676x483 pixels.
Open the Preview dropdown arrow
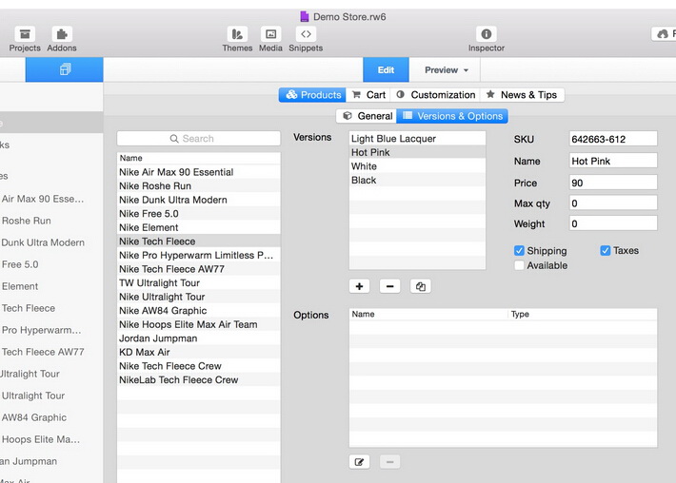pos(466,70)
